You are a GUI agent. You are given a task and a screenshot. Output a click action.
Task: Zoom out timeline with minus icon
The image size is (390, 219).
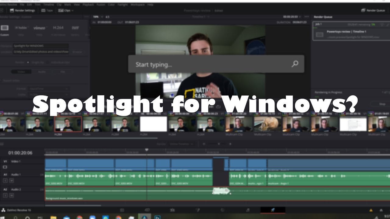coord(204,144)
